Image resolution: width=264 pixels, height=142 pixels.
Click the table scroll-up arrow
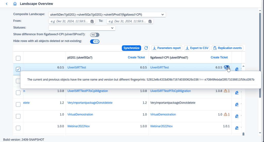point(243,66)
